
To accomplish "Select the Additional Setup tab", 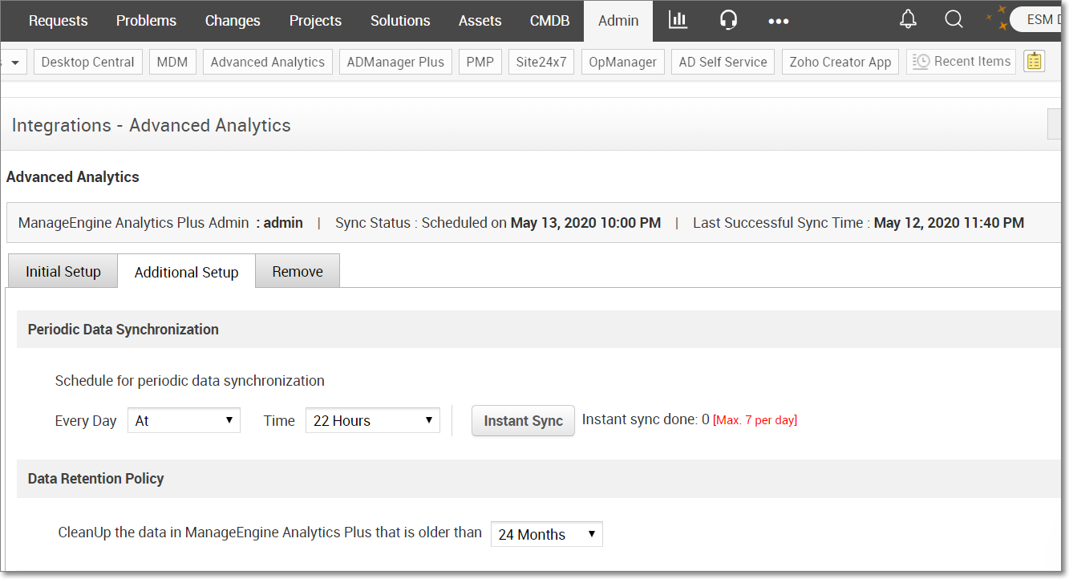I will 186,272.
